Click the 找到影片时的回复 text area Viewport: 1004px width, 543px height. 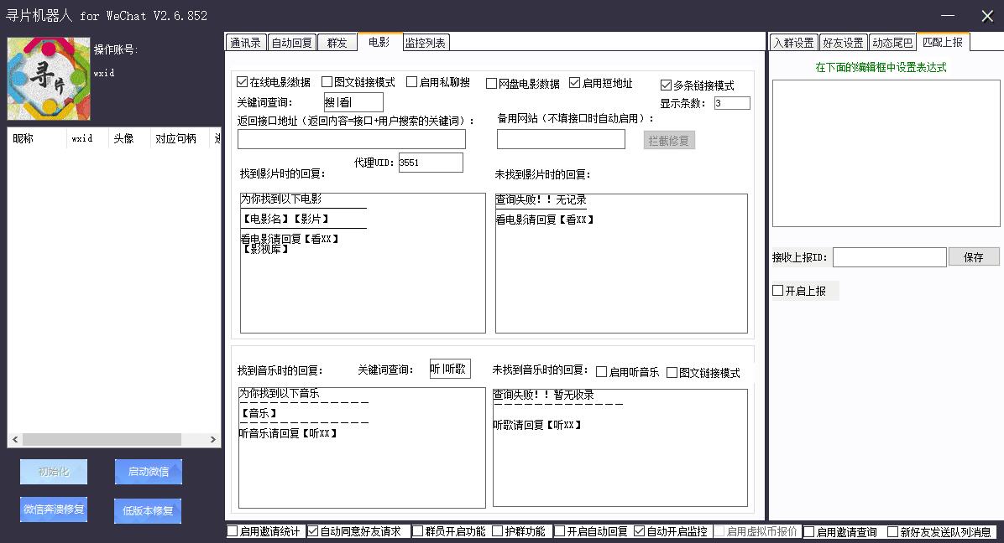coord(363,263)
